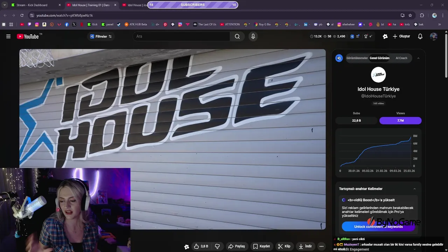Open site information icon in address bar
The height and width of the screenshot is (252, 448).
32,15
